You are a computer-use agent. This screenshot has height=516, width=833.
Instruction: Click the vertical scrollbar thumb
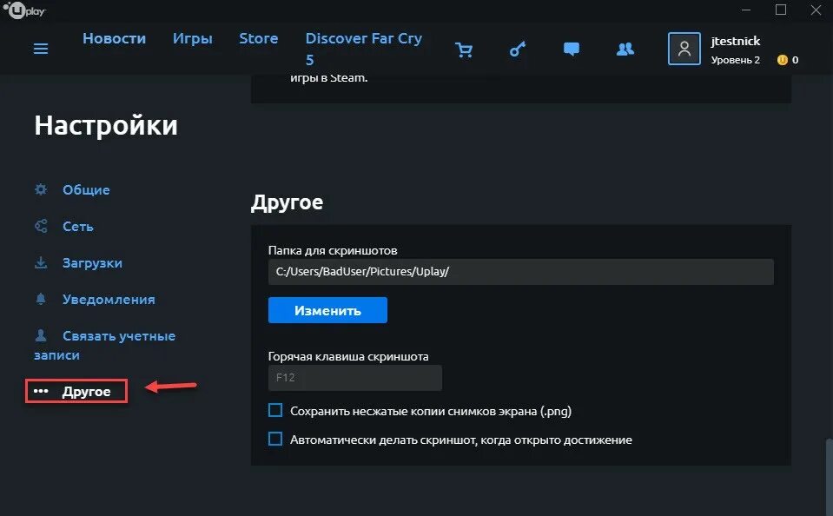coord(829,477)
